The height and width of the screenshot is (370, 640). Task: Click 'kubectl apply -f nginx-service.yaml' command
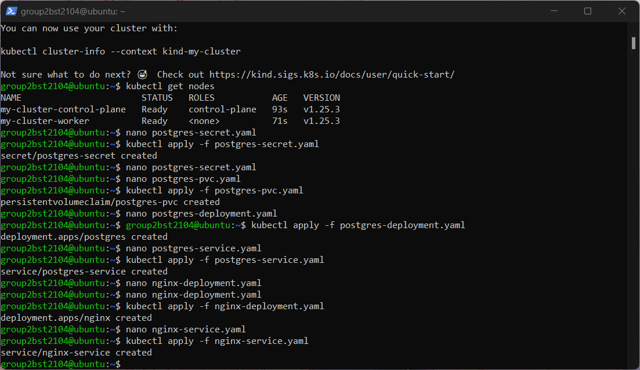click(217, 341)
